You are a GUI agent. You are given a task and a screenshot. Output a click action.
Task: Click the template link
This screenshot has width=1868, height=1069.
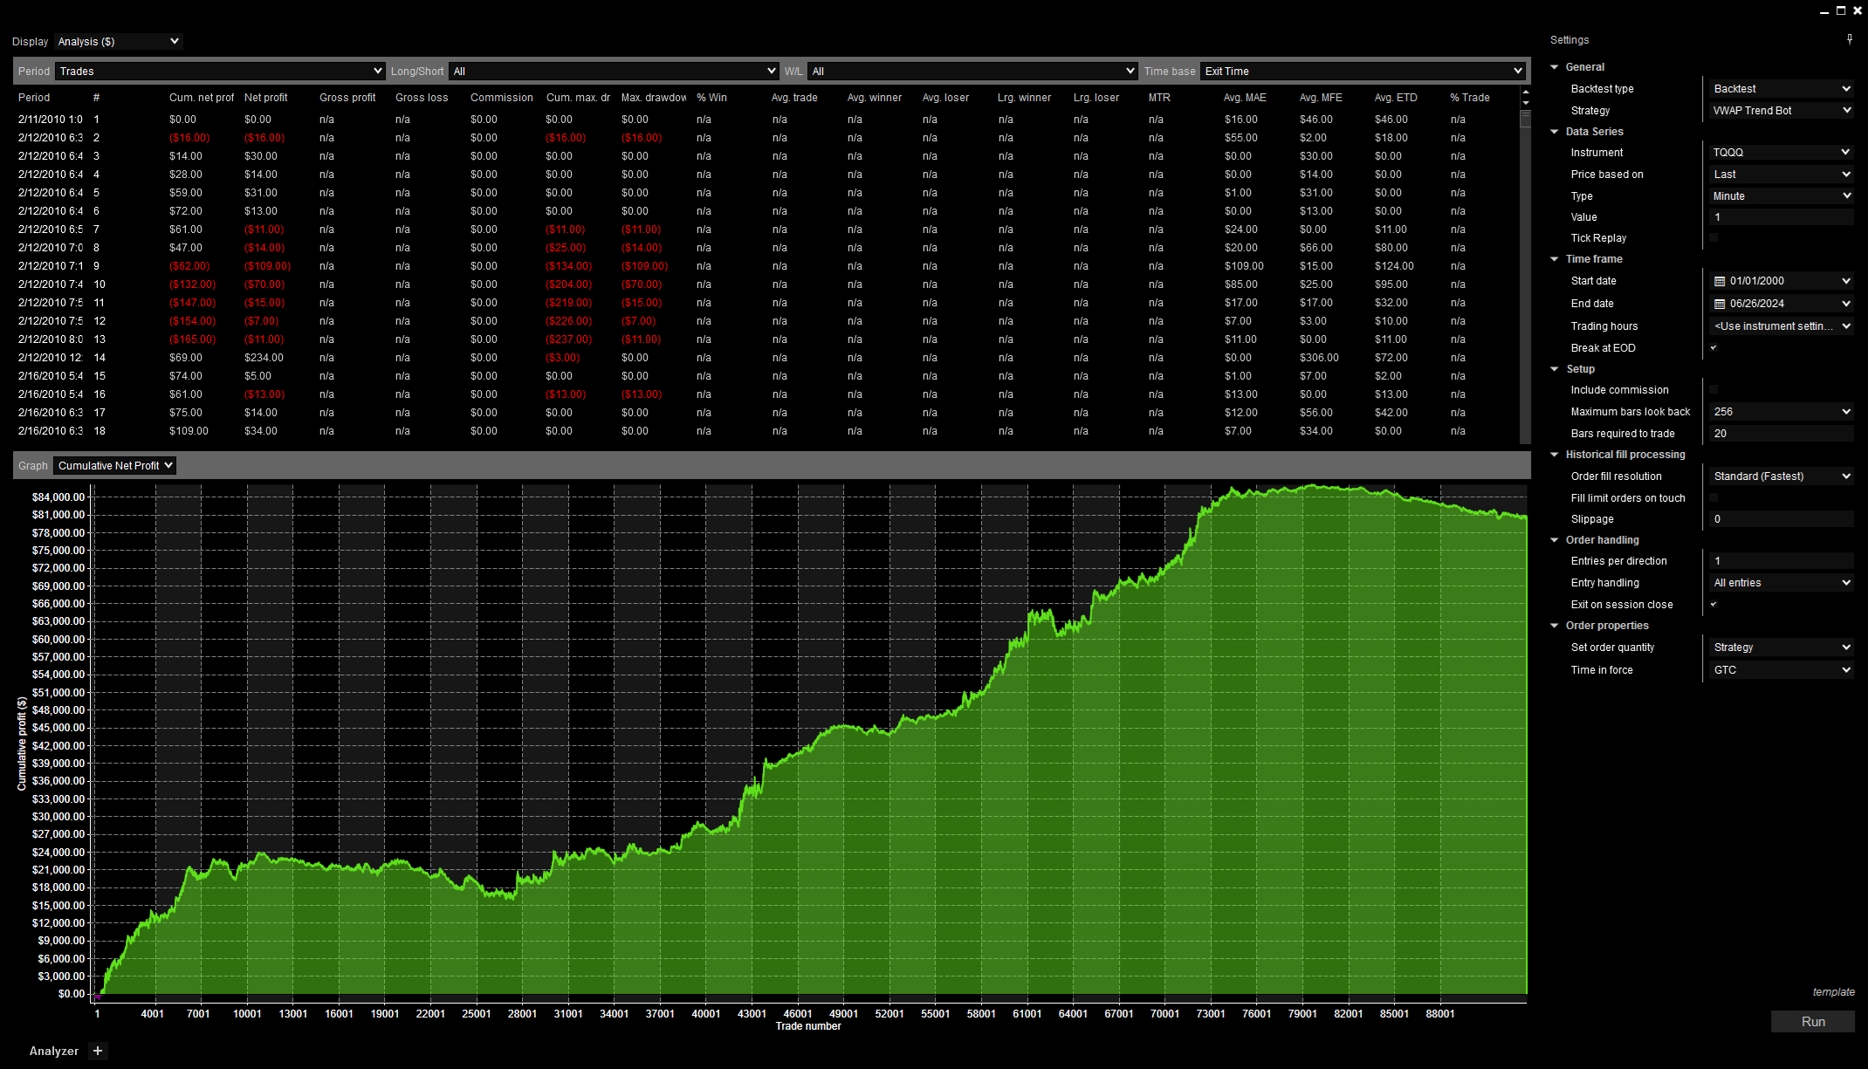click(1833, 992)
